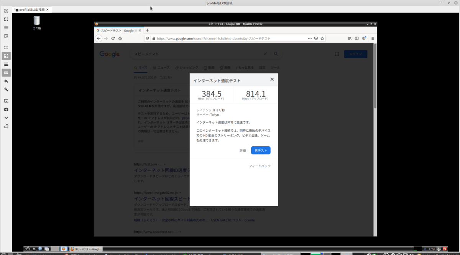The width and height of the screenshot is (460, 255).
Task: Click the 詳細 link in speed test dialog
Action: [243, 151]
